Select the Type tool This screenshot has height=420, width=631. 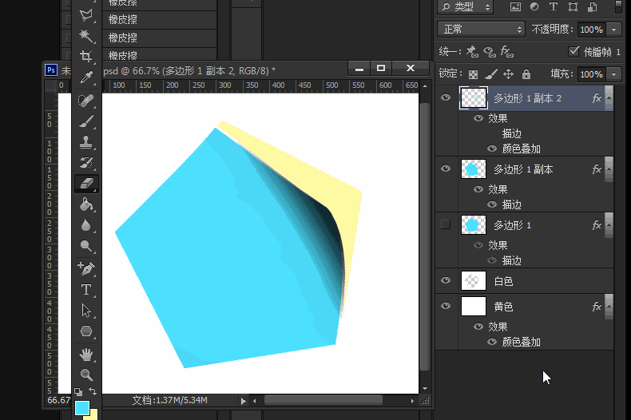(x=86, y=290)
